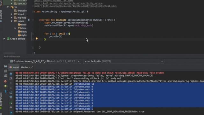Clear logcat with the trash bin icon
Image resolution: width=204 pixels, height=115 pixels.
click(11, 74)
